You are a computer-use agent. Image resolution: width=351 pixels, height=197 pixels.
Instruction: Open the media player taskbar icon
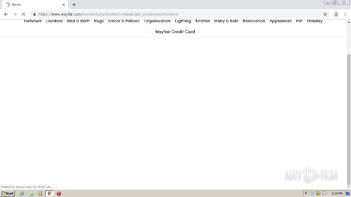pos(40,193)
